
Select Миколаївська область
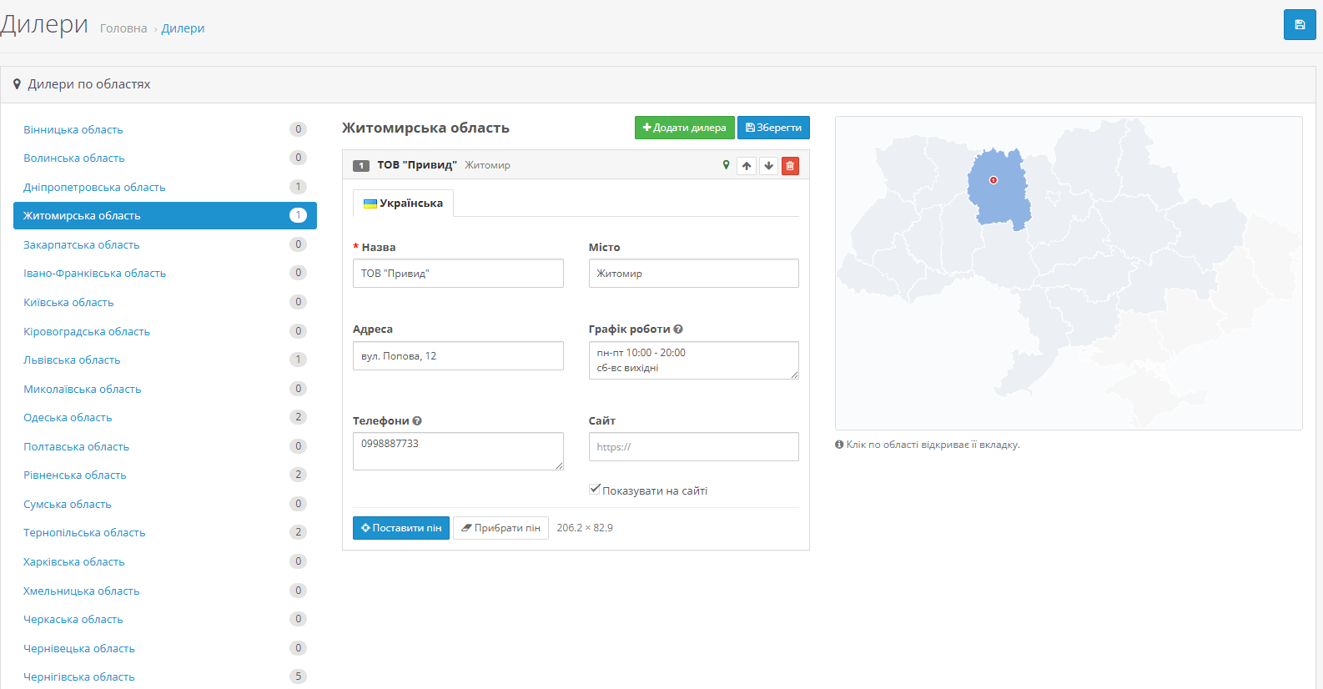tap(165, 389)
